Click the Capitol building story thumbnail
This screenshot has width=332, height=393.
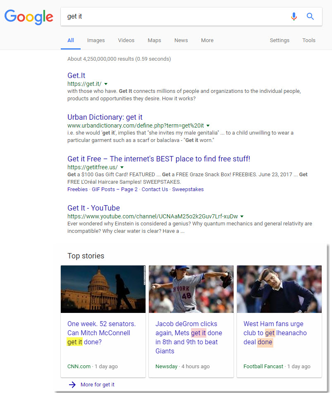103,289
